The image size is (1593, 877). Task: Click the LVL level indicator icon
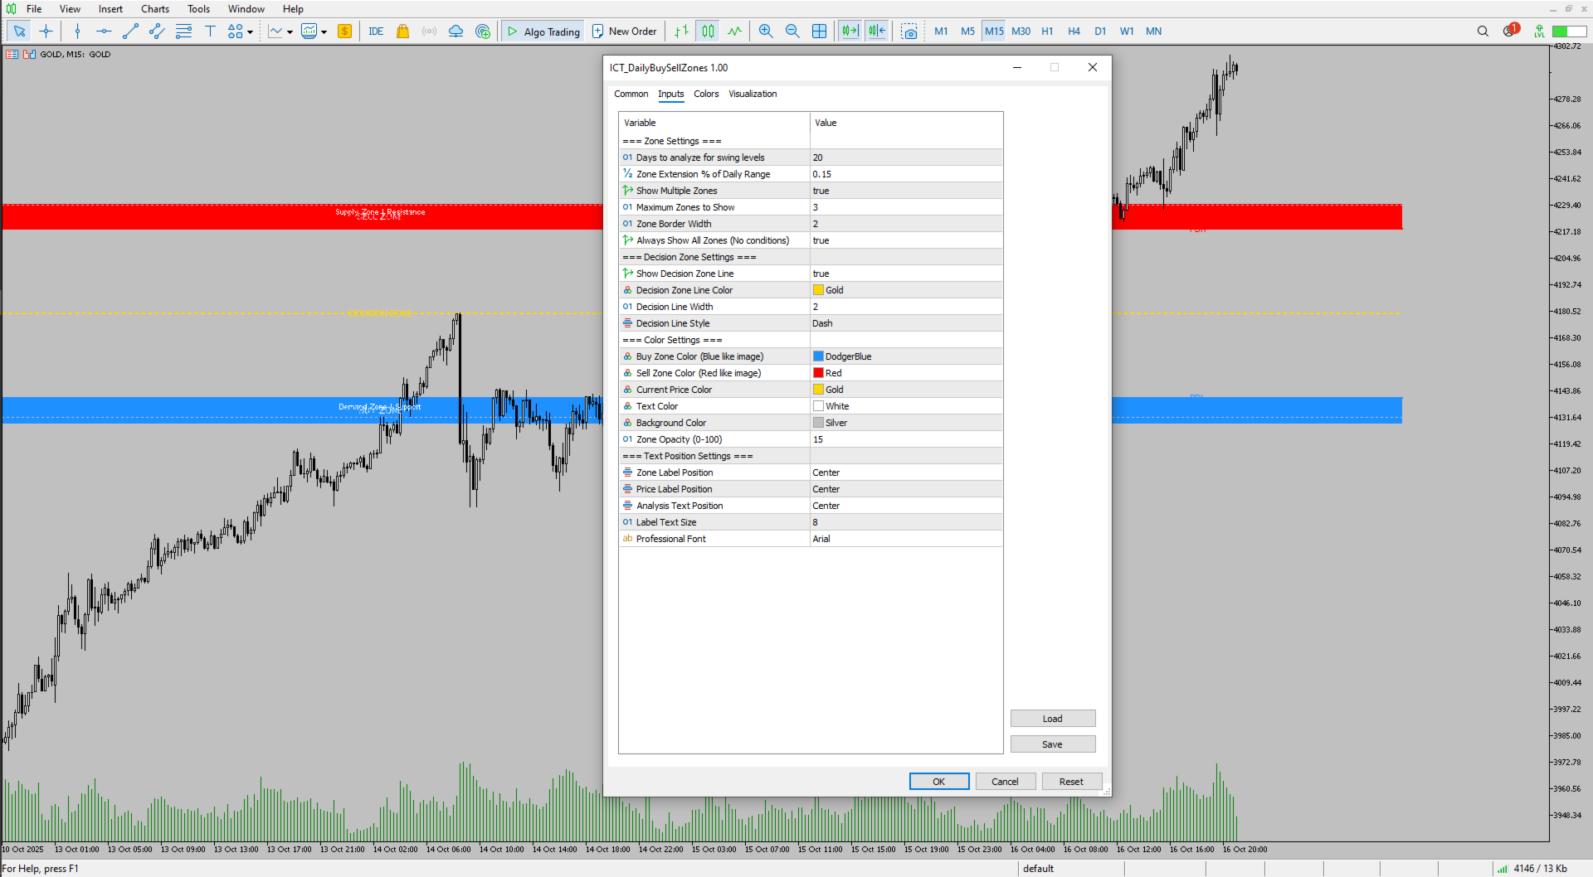(x=1539, y=31)
